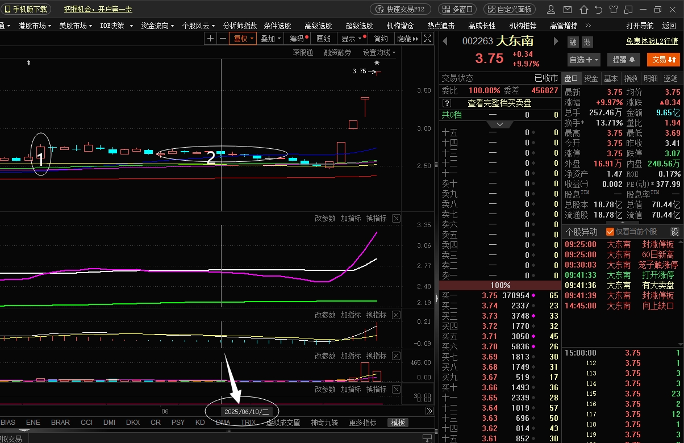
Task: Switch to 明细 tab
Action: (x=650, y=78)
